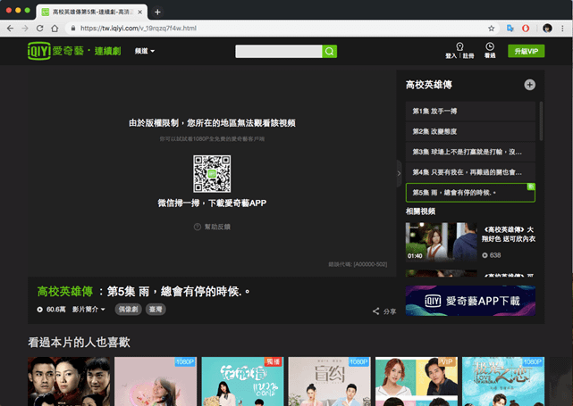Image resolution: width=573 pixels, height=406 pixels.
Task: Click the 註冊 link
Action: 468,56
